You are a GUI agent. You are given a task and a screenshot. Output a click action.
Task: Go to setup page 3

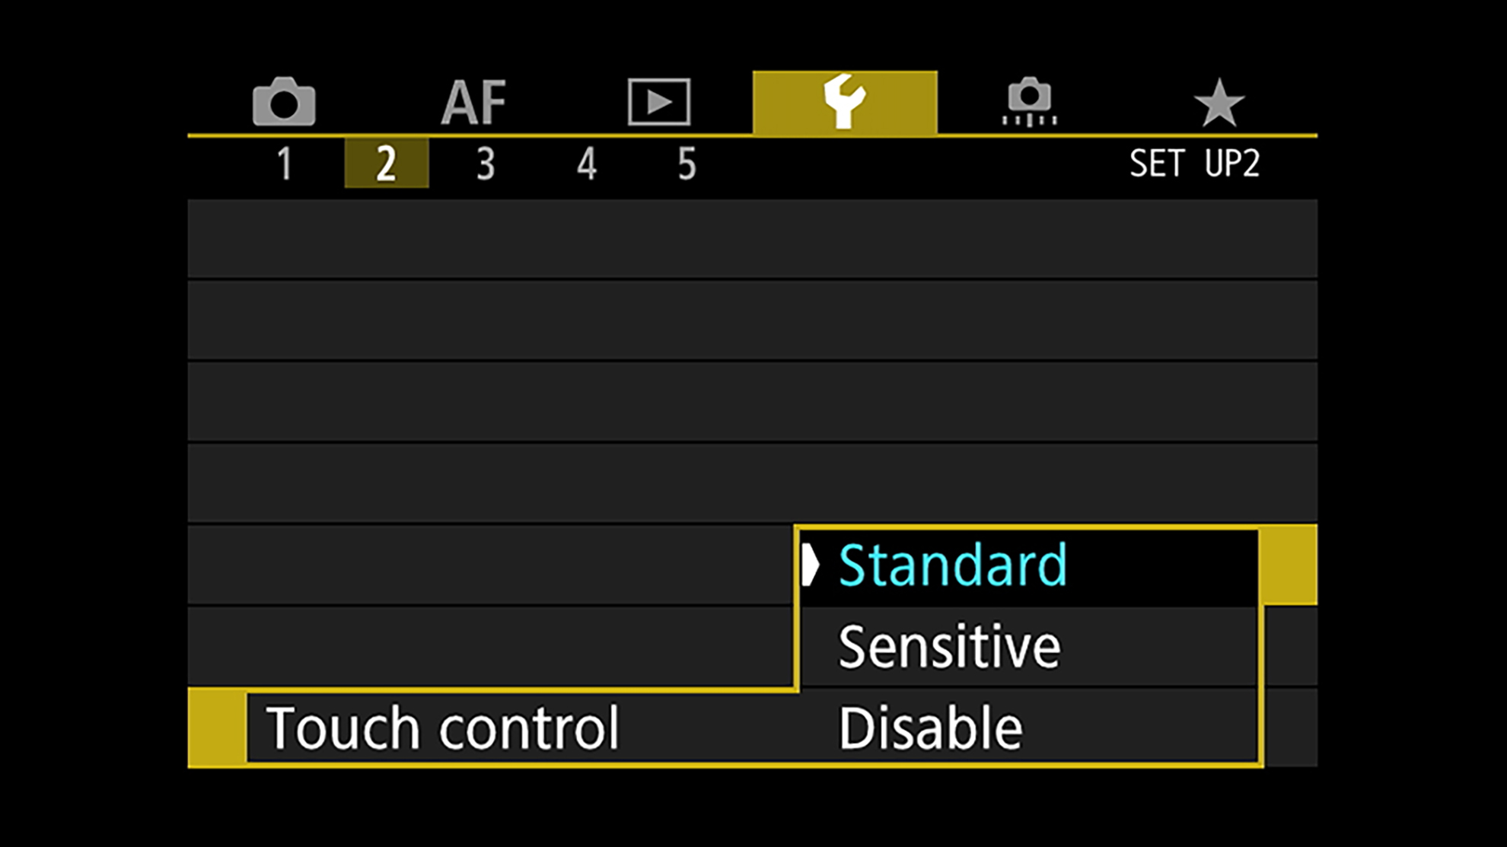486,164
